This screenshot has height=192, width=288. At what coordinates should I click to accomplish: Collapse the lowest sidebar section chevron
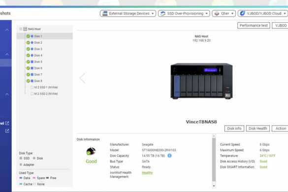[x=7, y=94]
